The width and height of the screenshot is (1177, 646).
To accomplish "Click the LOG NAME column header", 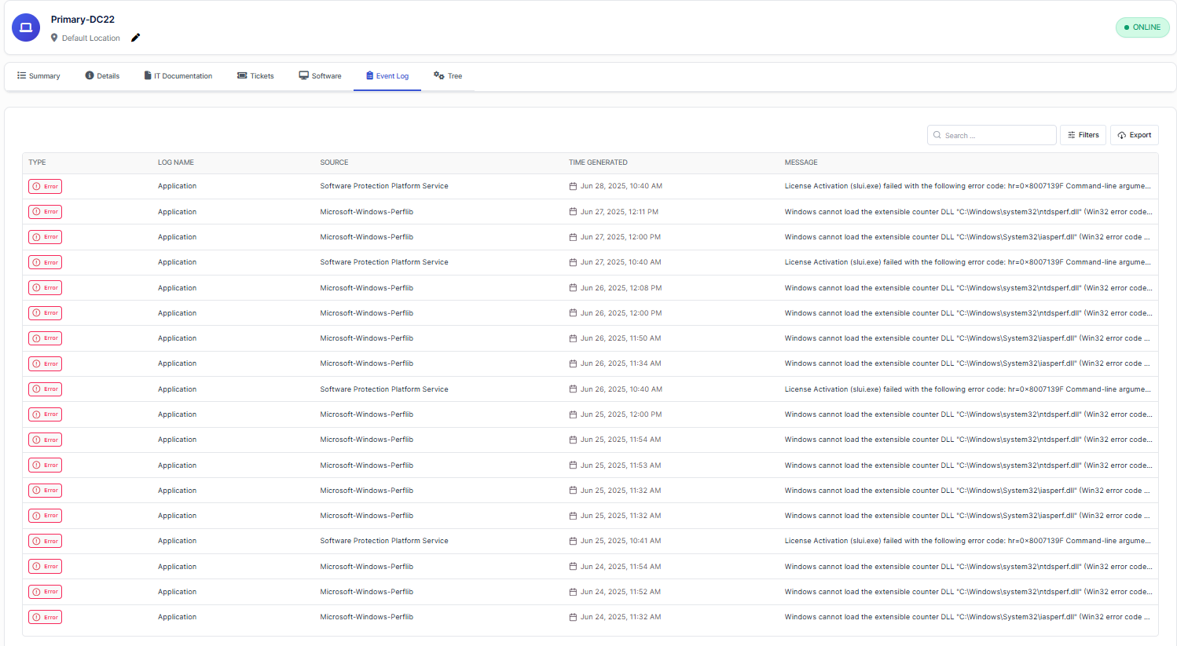I will (176, 162).
